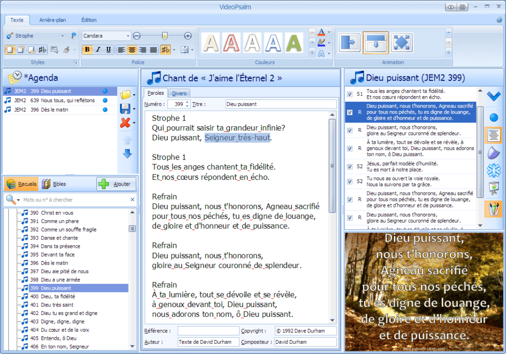Open the Arrière-plan ribbon tab
Image resolution: width=506 pixels, height=354 pixels.
pyautogui.click(x=52, y=20)
